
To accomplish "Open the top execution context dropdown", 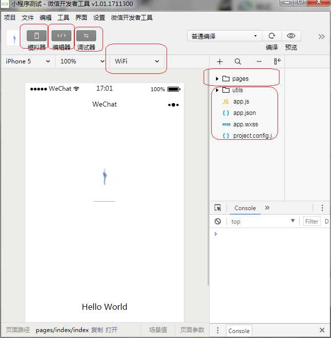I will pos(263,222).
